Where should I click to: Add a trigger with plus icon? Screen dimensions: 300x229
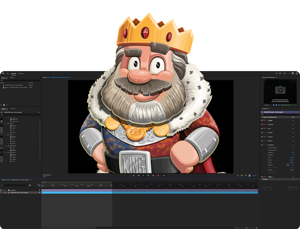[x=39, y=112]
